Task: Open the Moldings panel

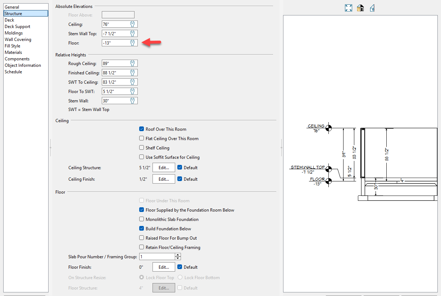Action: 14,33
